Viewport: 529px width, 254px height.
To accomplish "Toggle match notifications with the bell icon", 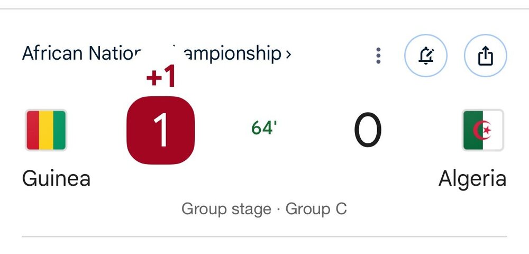I will coord(426,56).
